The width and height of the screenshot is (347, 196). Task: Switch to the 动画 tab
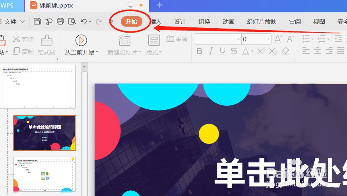229,21
